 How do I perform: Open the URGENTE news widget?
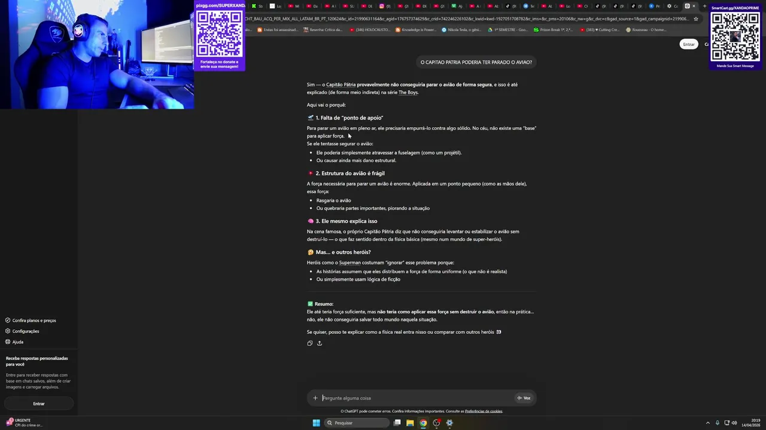[x=24, y=423]
